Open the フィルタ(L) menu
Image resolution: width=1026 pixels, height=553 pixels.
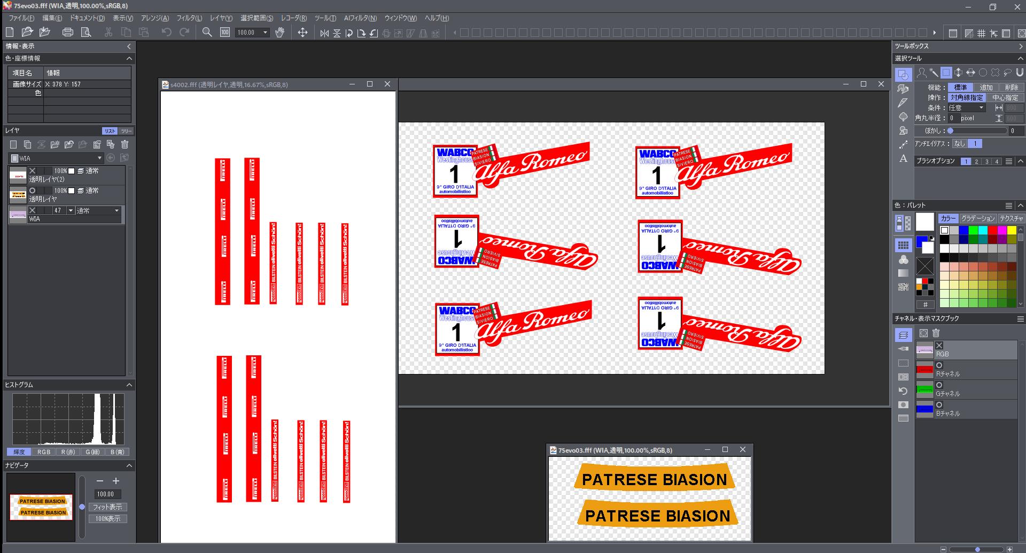189,18
